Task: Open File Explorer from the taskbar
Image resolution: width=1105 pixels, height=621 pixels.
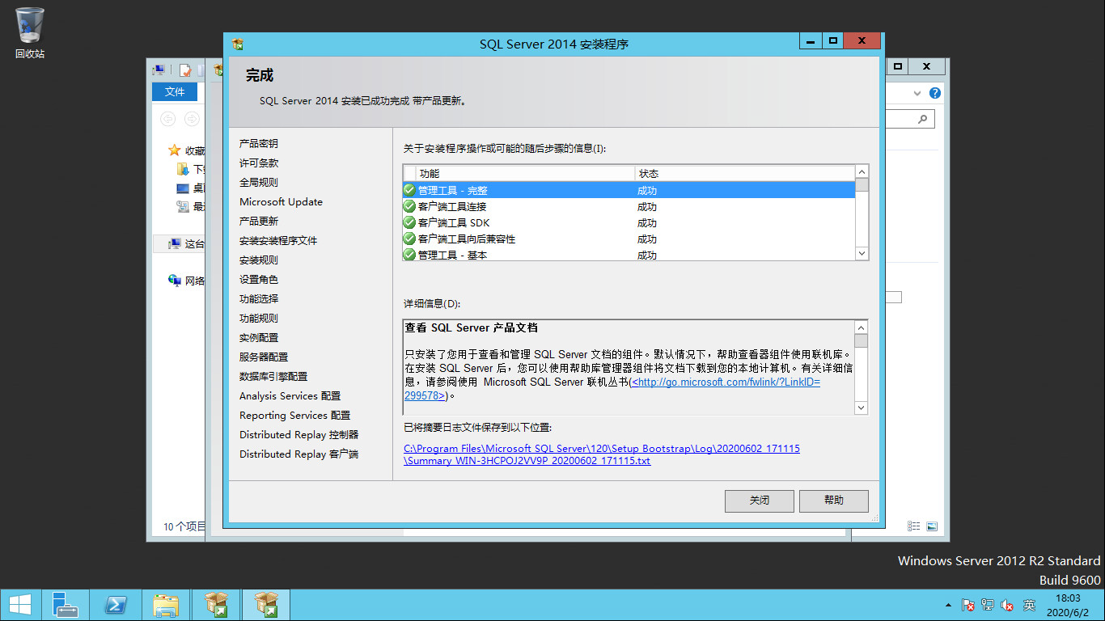Action: tap(166, 604)
